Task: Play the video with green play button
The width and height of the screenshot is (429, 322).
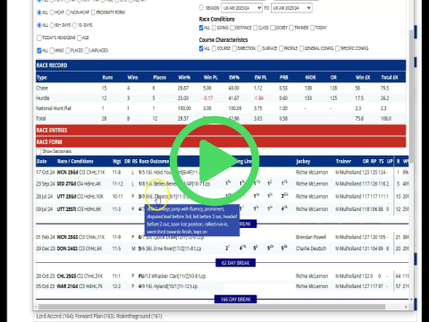Action: [214, 161]
